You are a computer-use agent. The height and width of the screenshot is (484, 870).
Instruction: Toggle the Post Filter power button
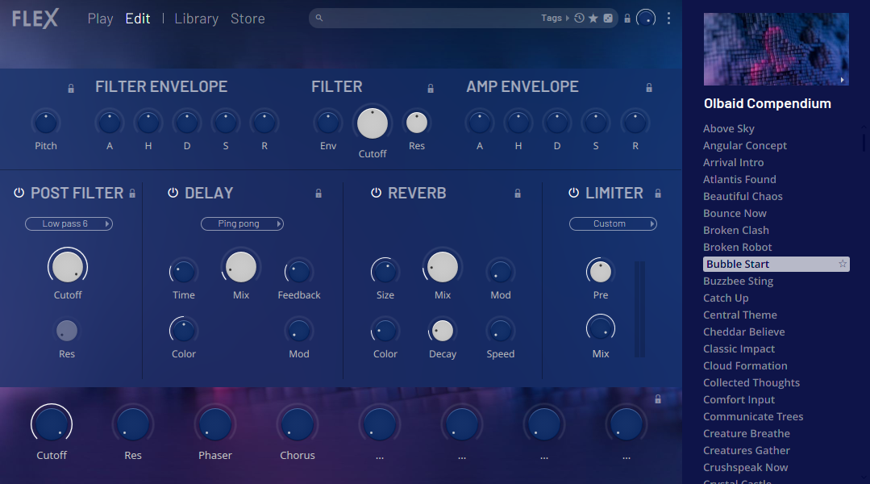pyautogui.click(x=19, y=193)
